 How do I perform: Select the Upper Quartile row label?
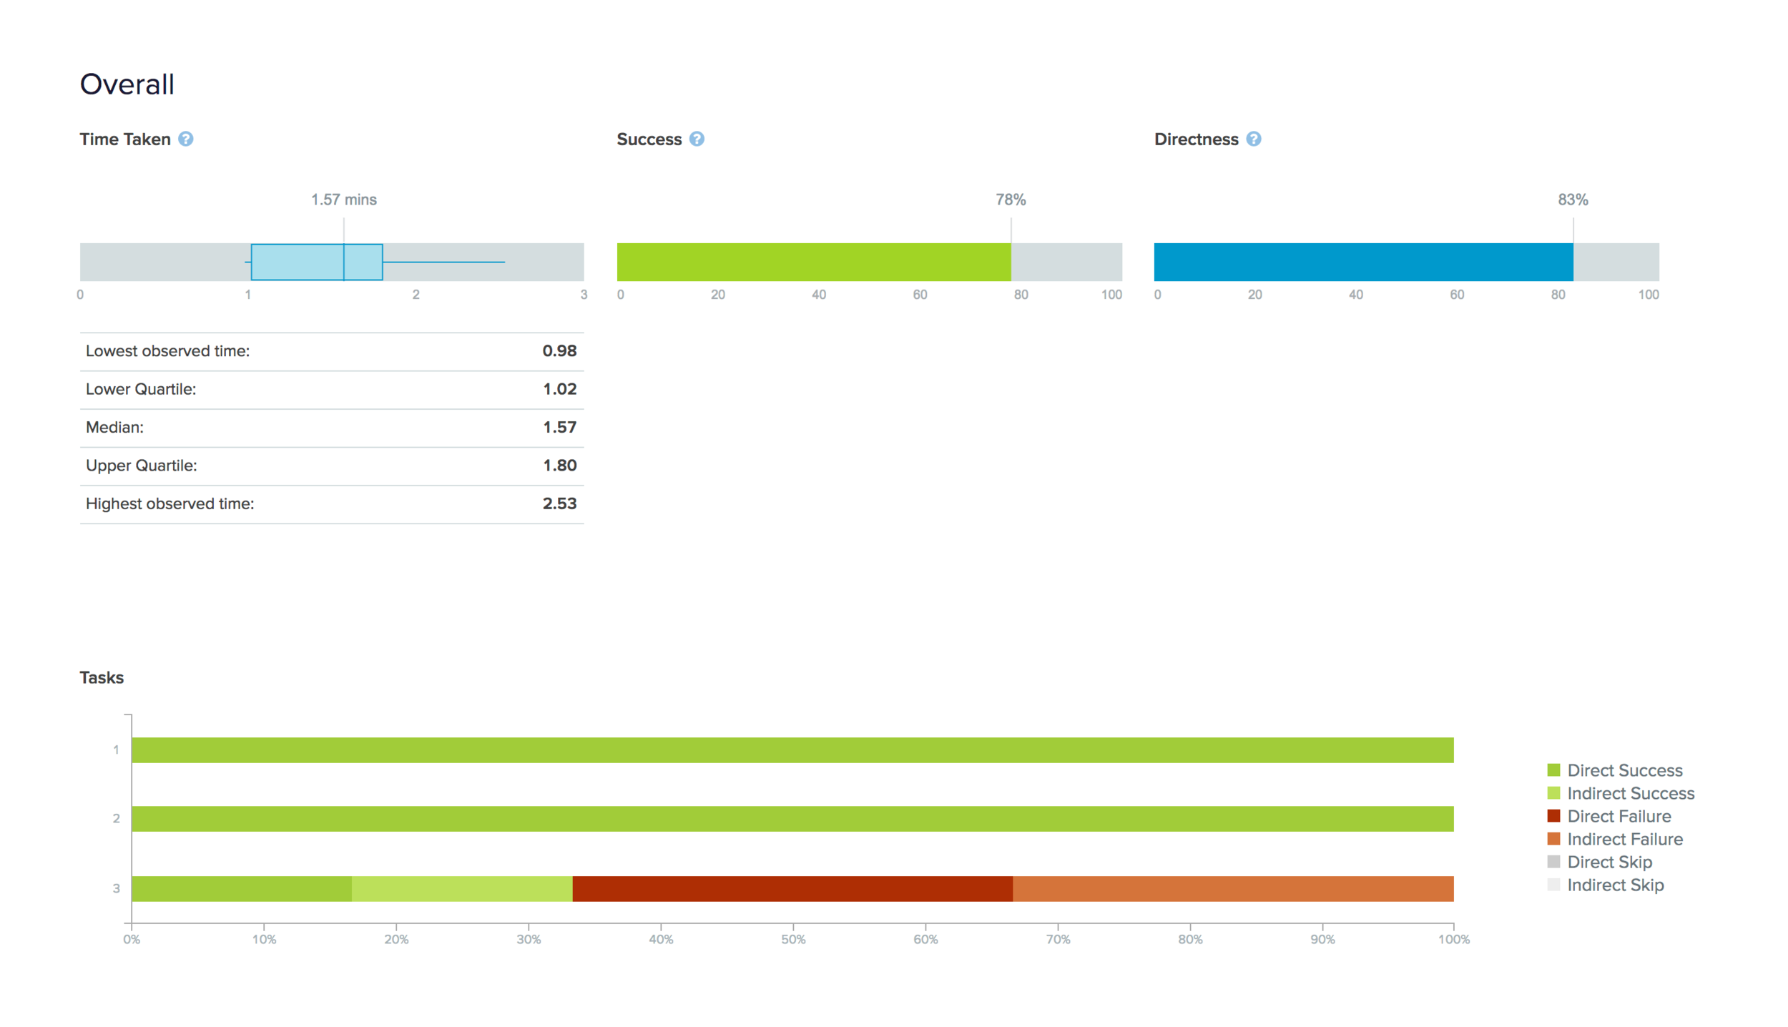tap(142, 466)
